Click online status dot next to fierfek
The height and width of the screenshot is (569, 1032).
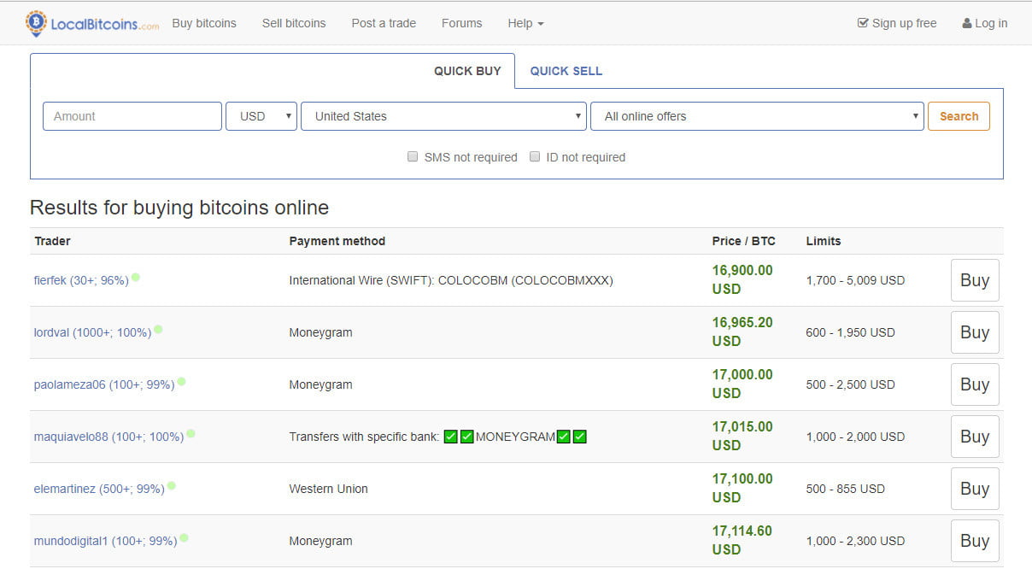pyautogui.click(x=136, y=278)
